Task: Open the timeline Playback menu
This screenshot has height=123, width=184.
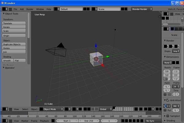Action: pos(44,121)
